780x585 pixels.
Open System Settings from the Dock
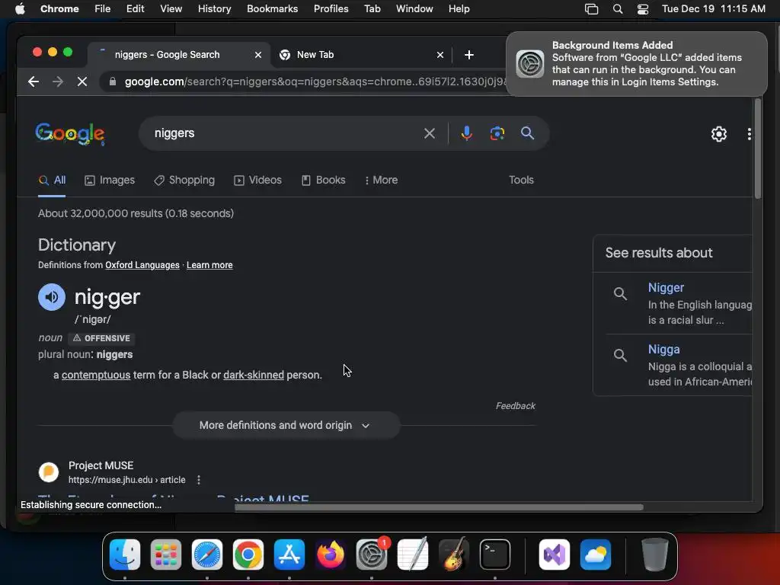(x=372, y=555)
